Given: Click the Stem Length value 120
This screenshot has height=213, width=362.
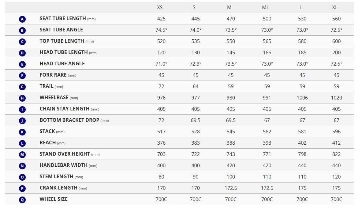Looking at the screenshot, I should pos(336,177).
